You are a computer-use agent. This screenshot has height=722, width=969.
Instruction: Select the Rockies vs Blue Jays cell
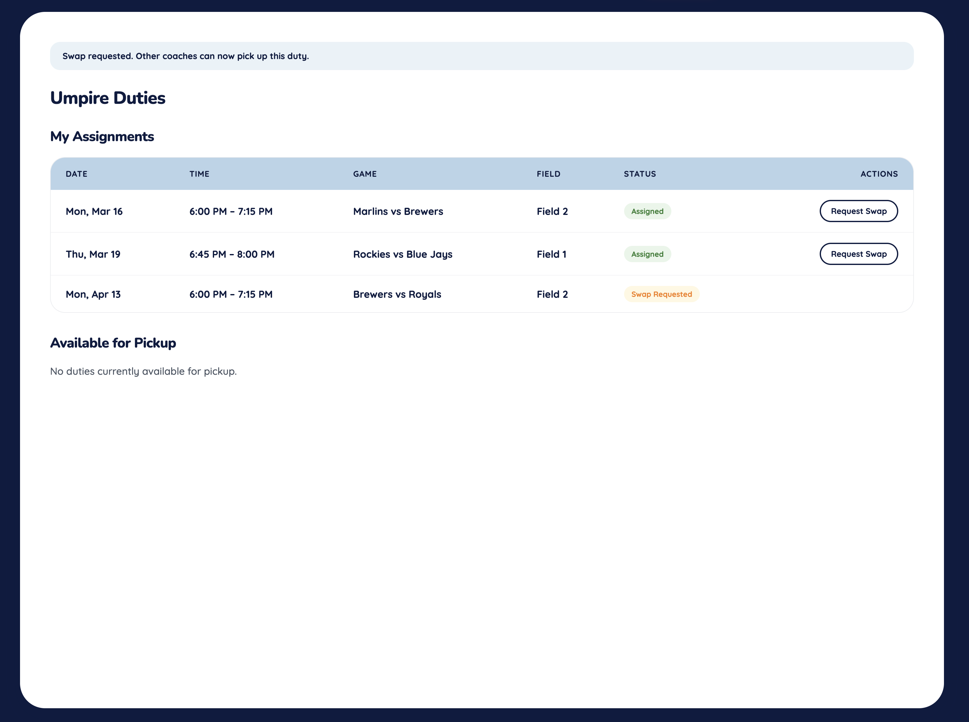coord(402,254)
